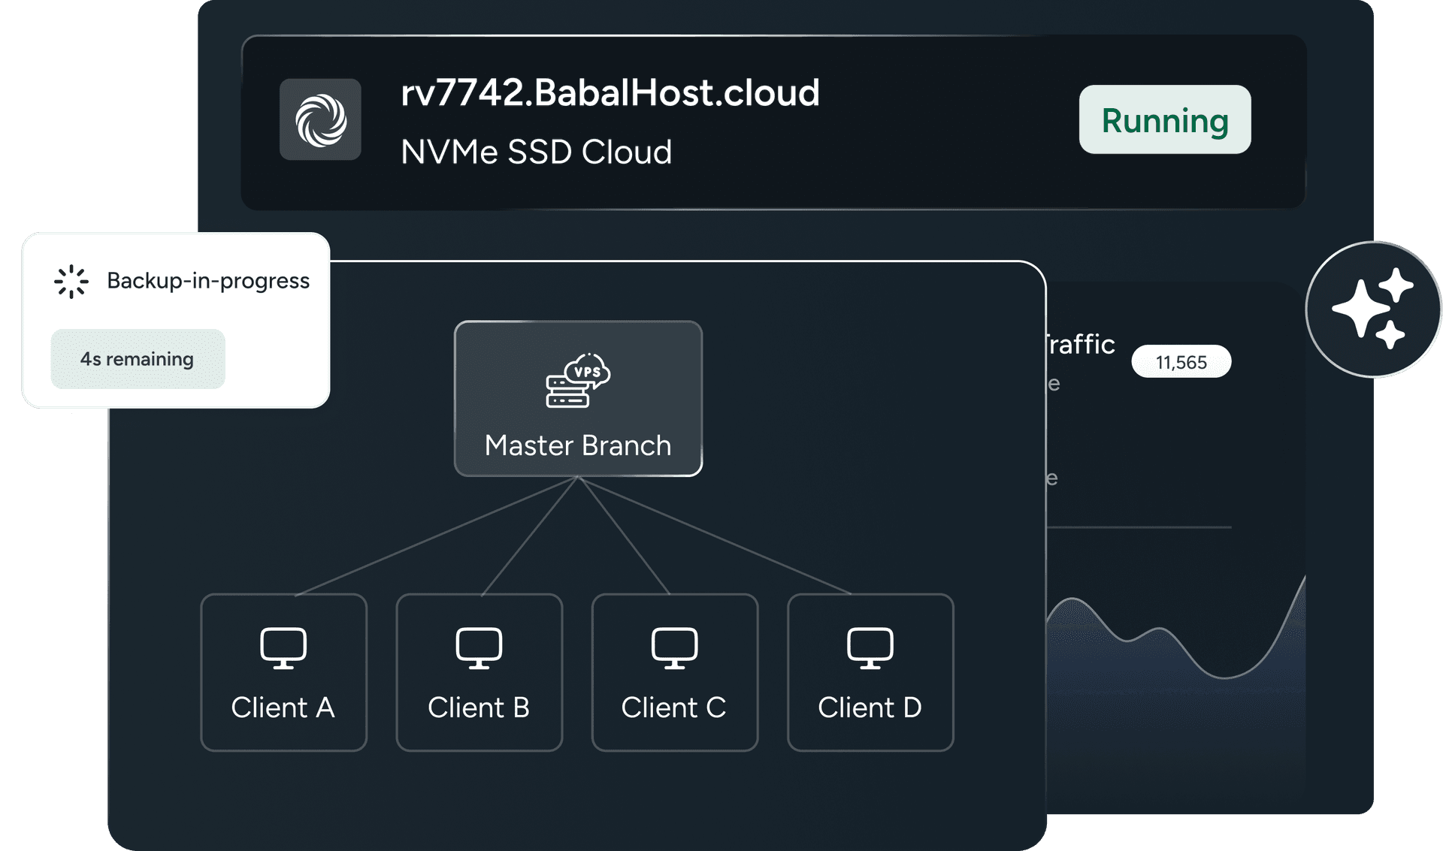Click the Client C monitor icon
This screenshot has width=1443, height=851.
click(674, 647)
